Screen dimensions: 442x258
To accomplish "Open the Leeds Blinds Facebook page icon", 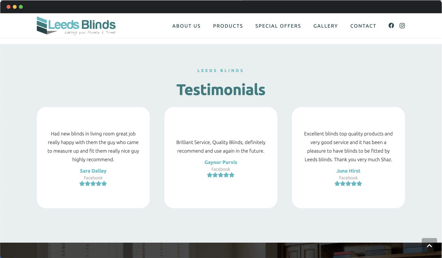I will point(391,25).
